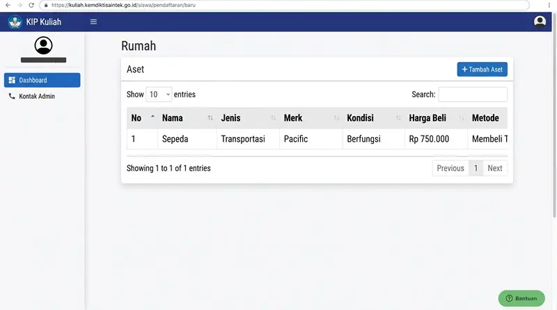
Task: Open Kontak Admin in the sidebar
Action: 42,96
